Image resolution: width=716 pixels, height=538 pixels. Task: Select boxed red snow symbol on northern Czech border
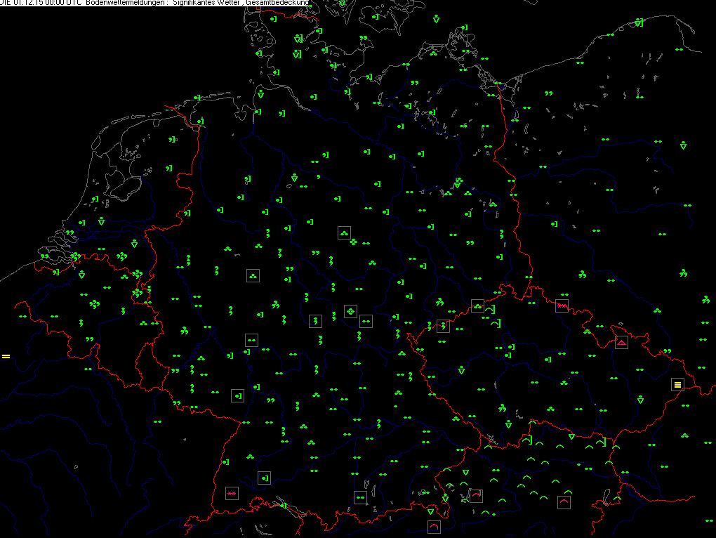pos(562,306)
